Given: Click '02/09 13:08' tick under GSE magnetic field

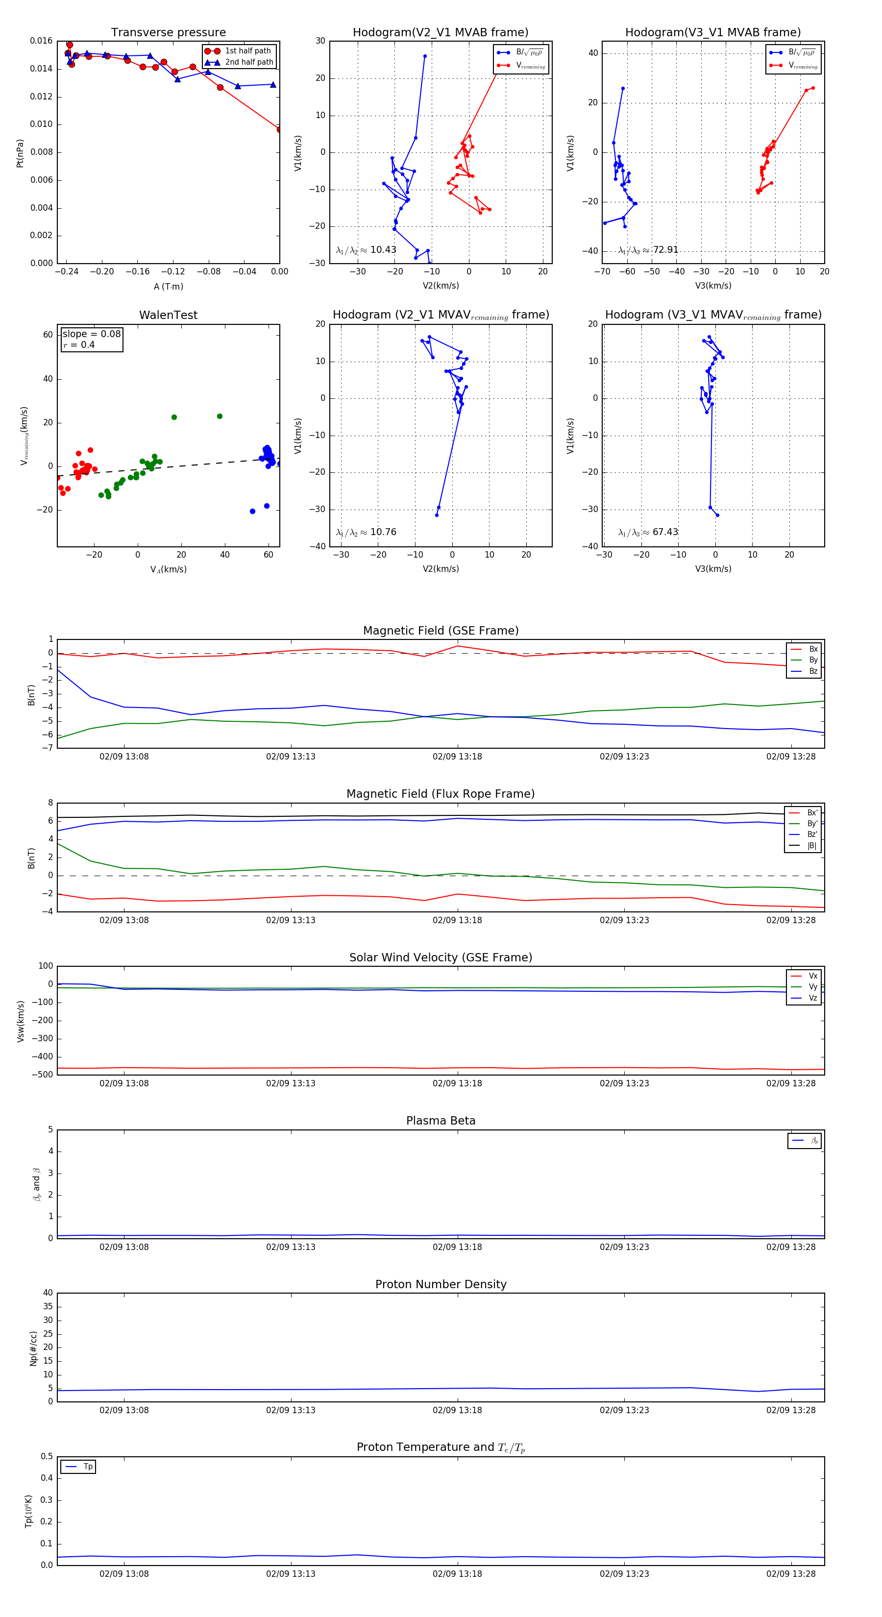Looking at the screenshot, I should [124, 757].
